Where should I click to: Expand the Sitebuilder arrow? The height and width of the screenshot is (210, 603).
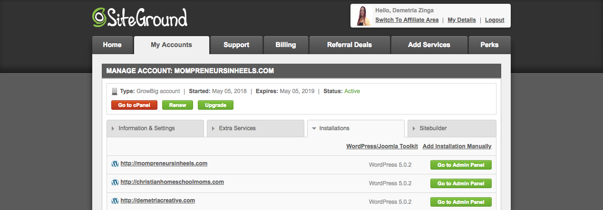click(x=414, y=128)
